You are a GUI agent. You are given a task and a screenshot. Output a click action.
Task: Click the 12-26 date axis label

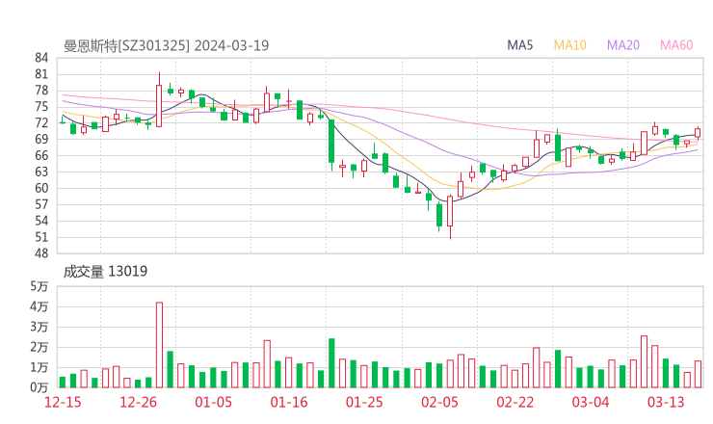[138, 402]
